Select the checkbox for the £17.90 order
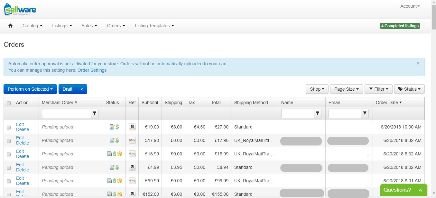This screenshot has width=436, height=198. [9, 141]
